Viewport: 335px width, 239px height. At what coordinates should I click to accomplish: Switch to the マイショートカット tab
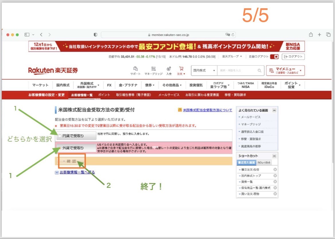pos(264,162)
